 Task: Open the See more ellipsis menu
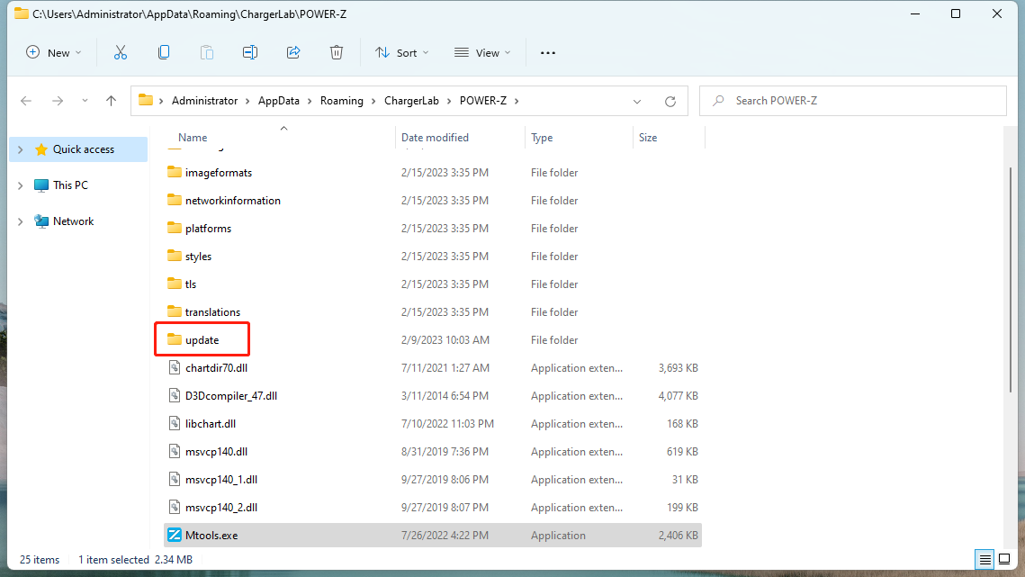547,52
